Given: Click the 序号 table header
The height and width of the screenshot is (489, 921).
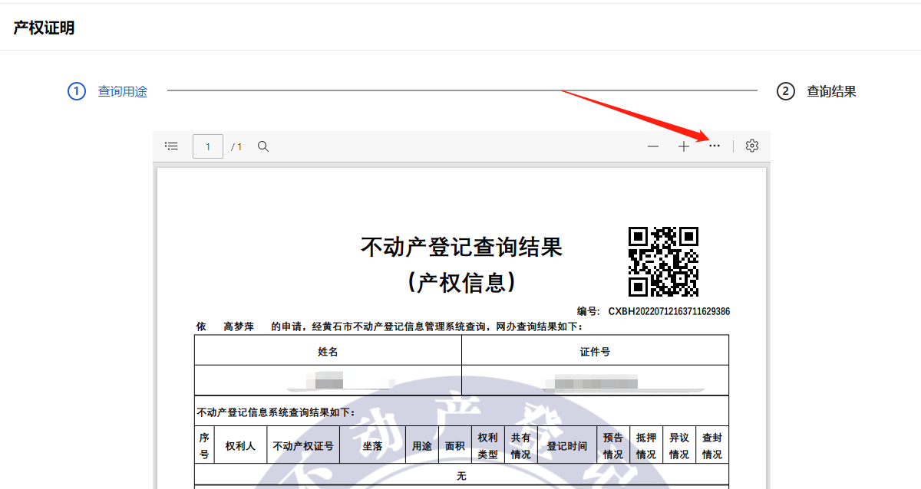Looking at the screenshot, I should (x=204, y=446).
